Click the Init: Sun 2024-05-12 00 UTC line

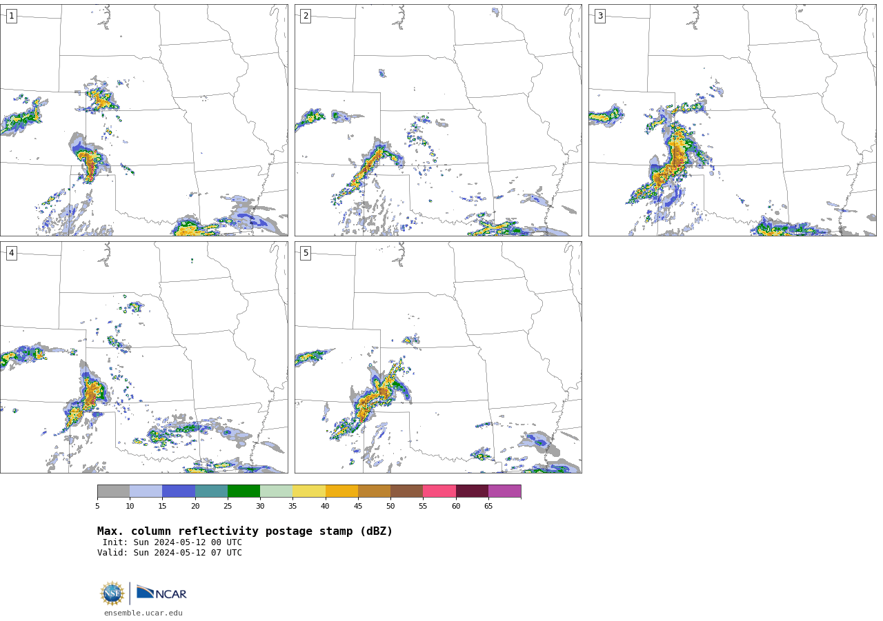[172, 542]
